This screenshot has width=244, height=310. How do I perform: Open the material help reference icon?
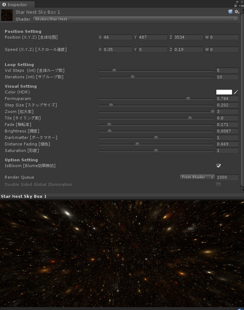click(x=230, y=12)
